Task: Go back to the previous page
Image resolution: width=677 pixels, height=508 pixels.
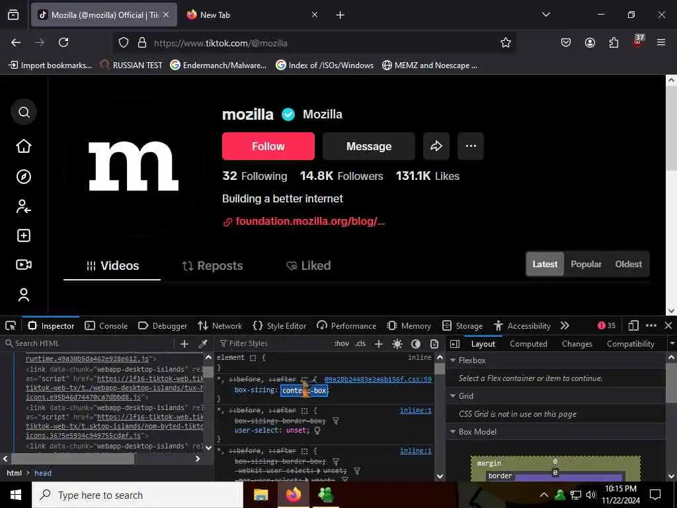Action: [x=16, y=42]
